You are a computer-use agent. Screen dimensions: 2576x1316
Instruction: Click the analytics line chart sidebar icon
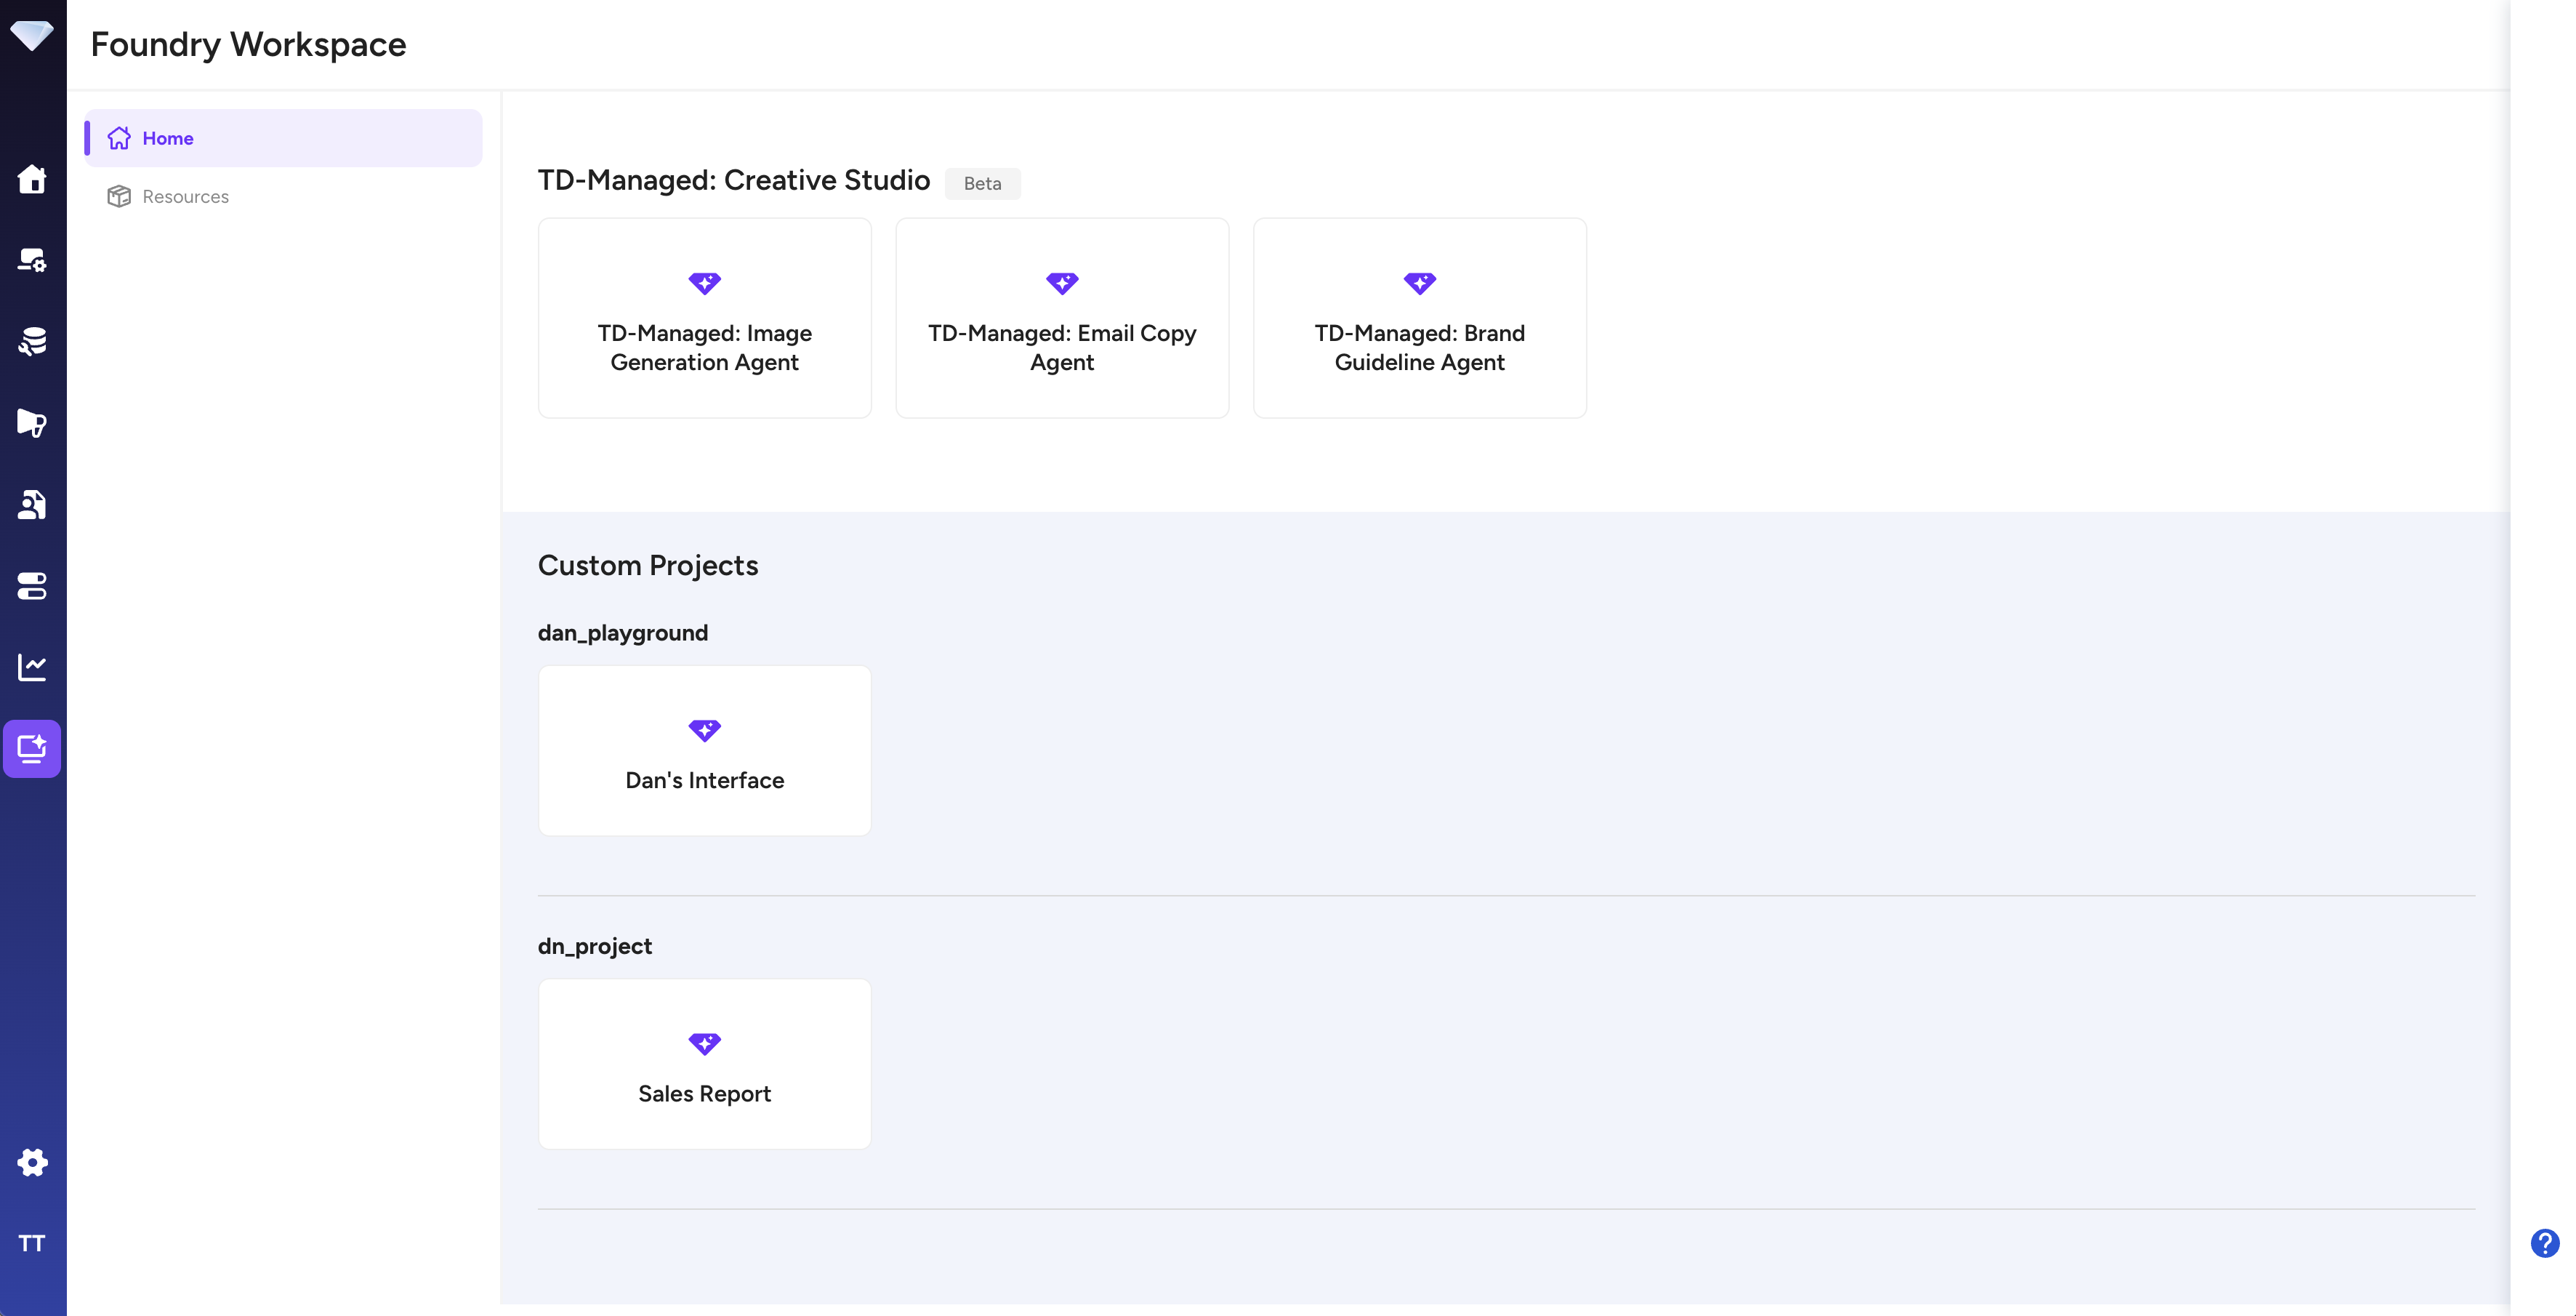[32, 667]
